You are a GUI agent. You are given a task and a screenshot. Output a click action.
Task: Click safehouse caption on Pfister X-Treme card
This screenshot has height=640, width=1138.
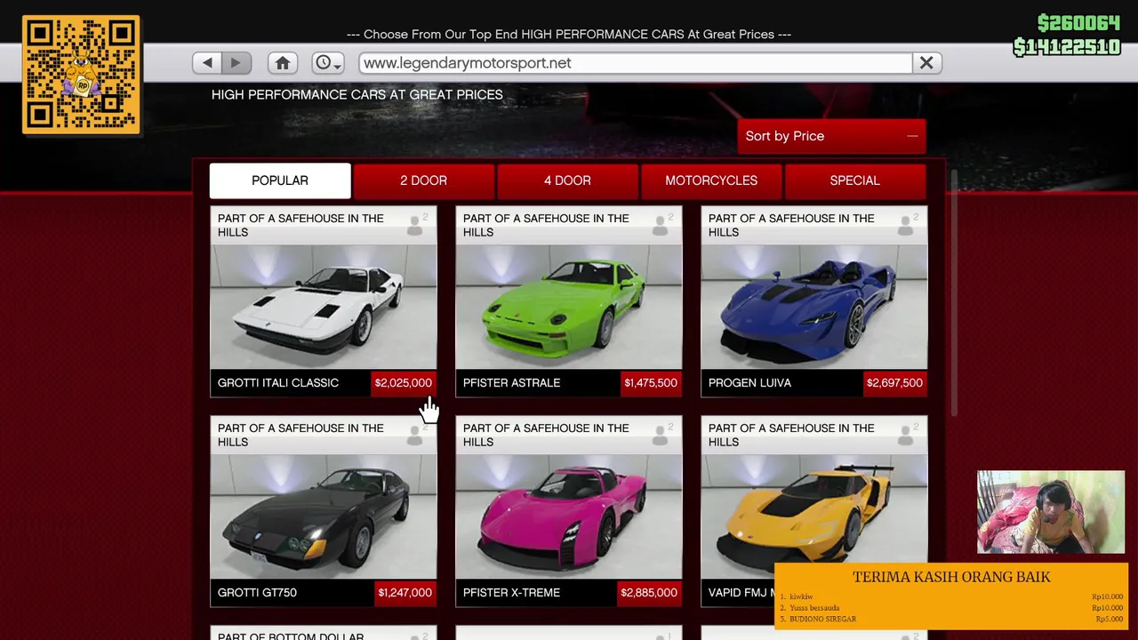[x=546, y=435]
